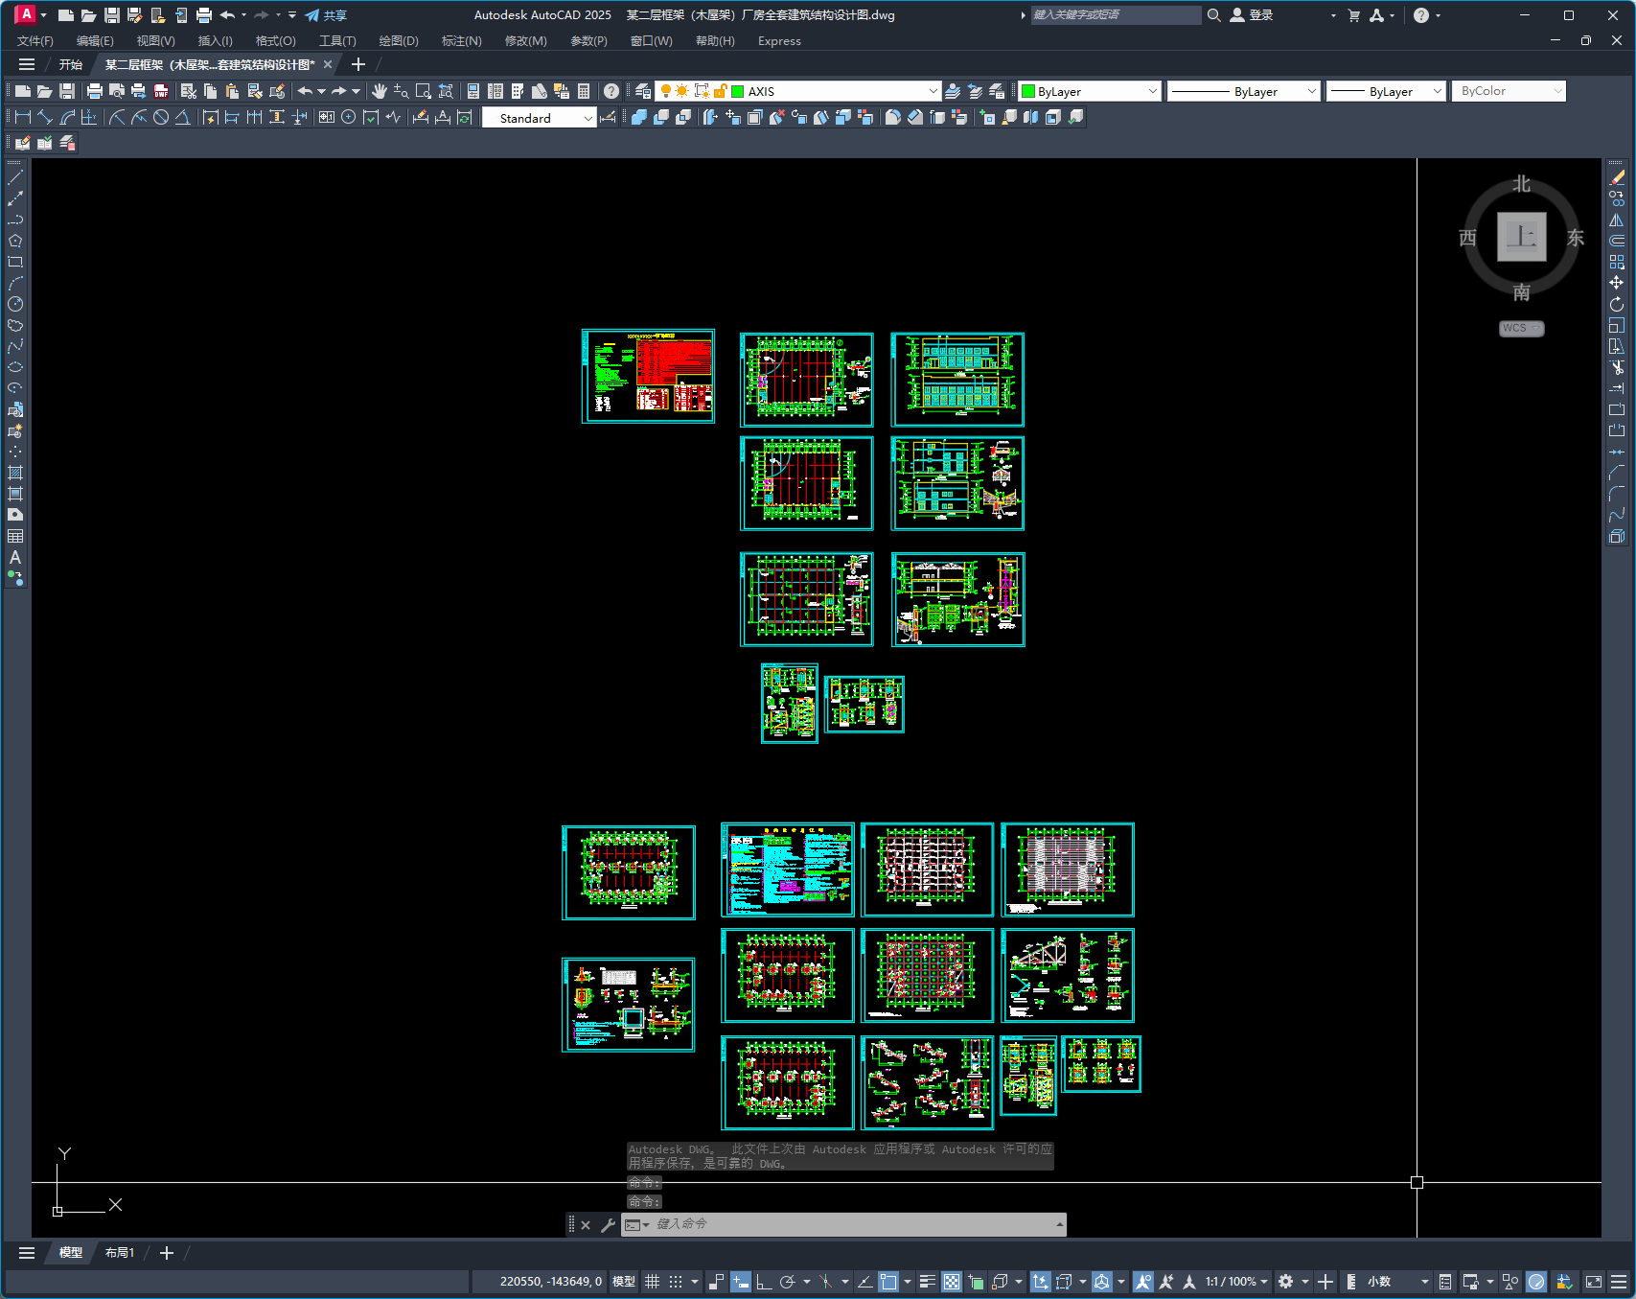Open the Express menu
Viewport: 1636px width, 1299px height.
coord(779,41)
